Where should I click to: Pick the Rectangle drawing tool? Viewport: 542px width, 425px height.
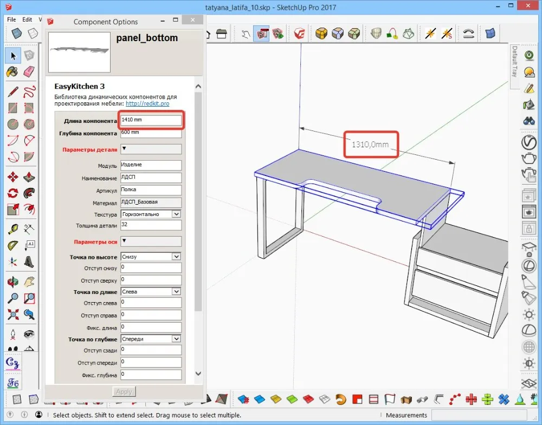12,108
